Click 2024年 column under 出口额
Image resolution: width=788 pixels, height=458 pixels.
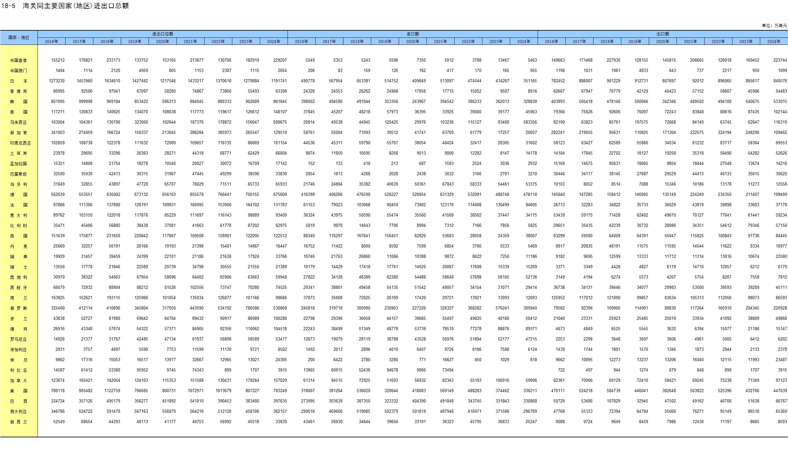coord(774,41)
